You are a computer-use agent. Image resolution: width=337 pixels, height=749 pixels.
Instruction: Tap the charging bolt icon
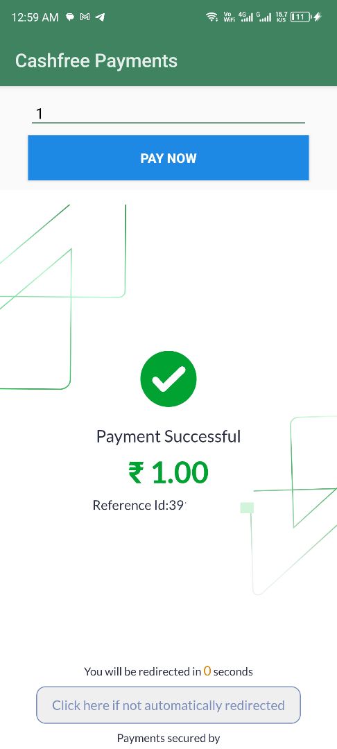tap(318, 17)
